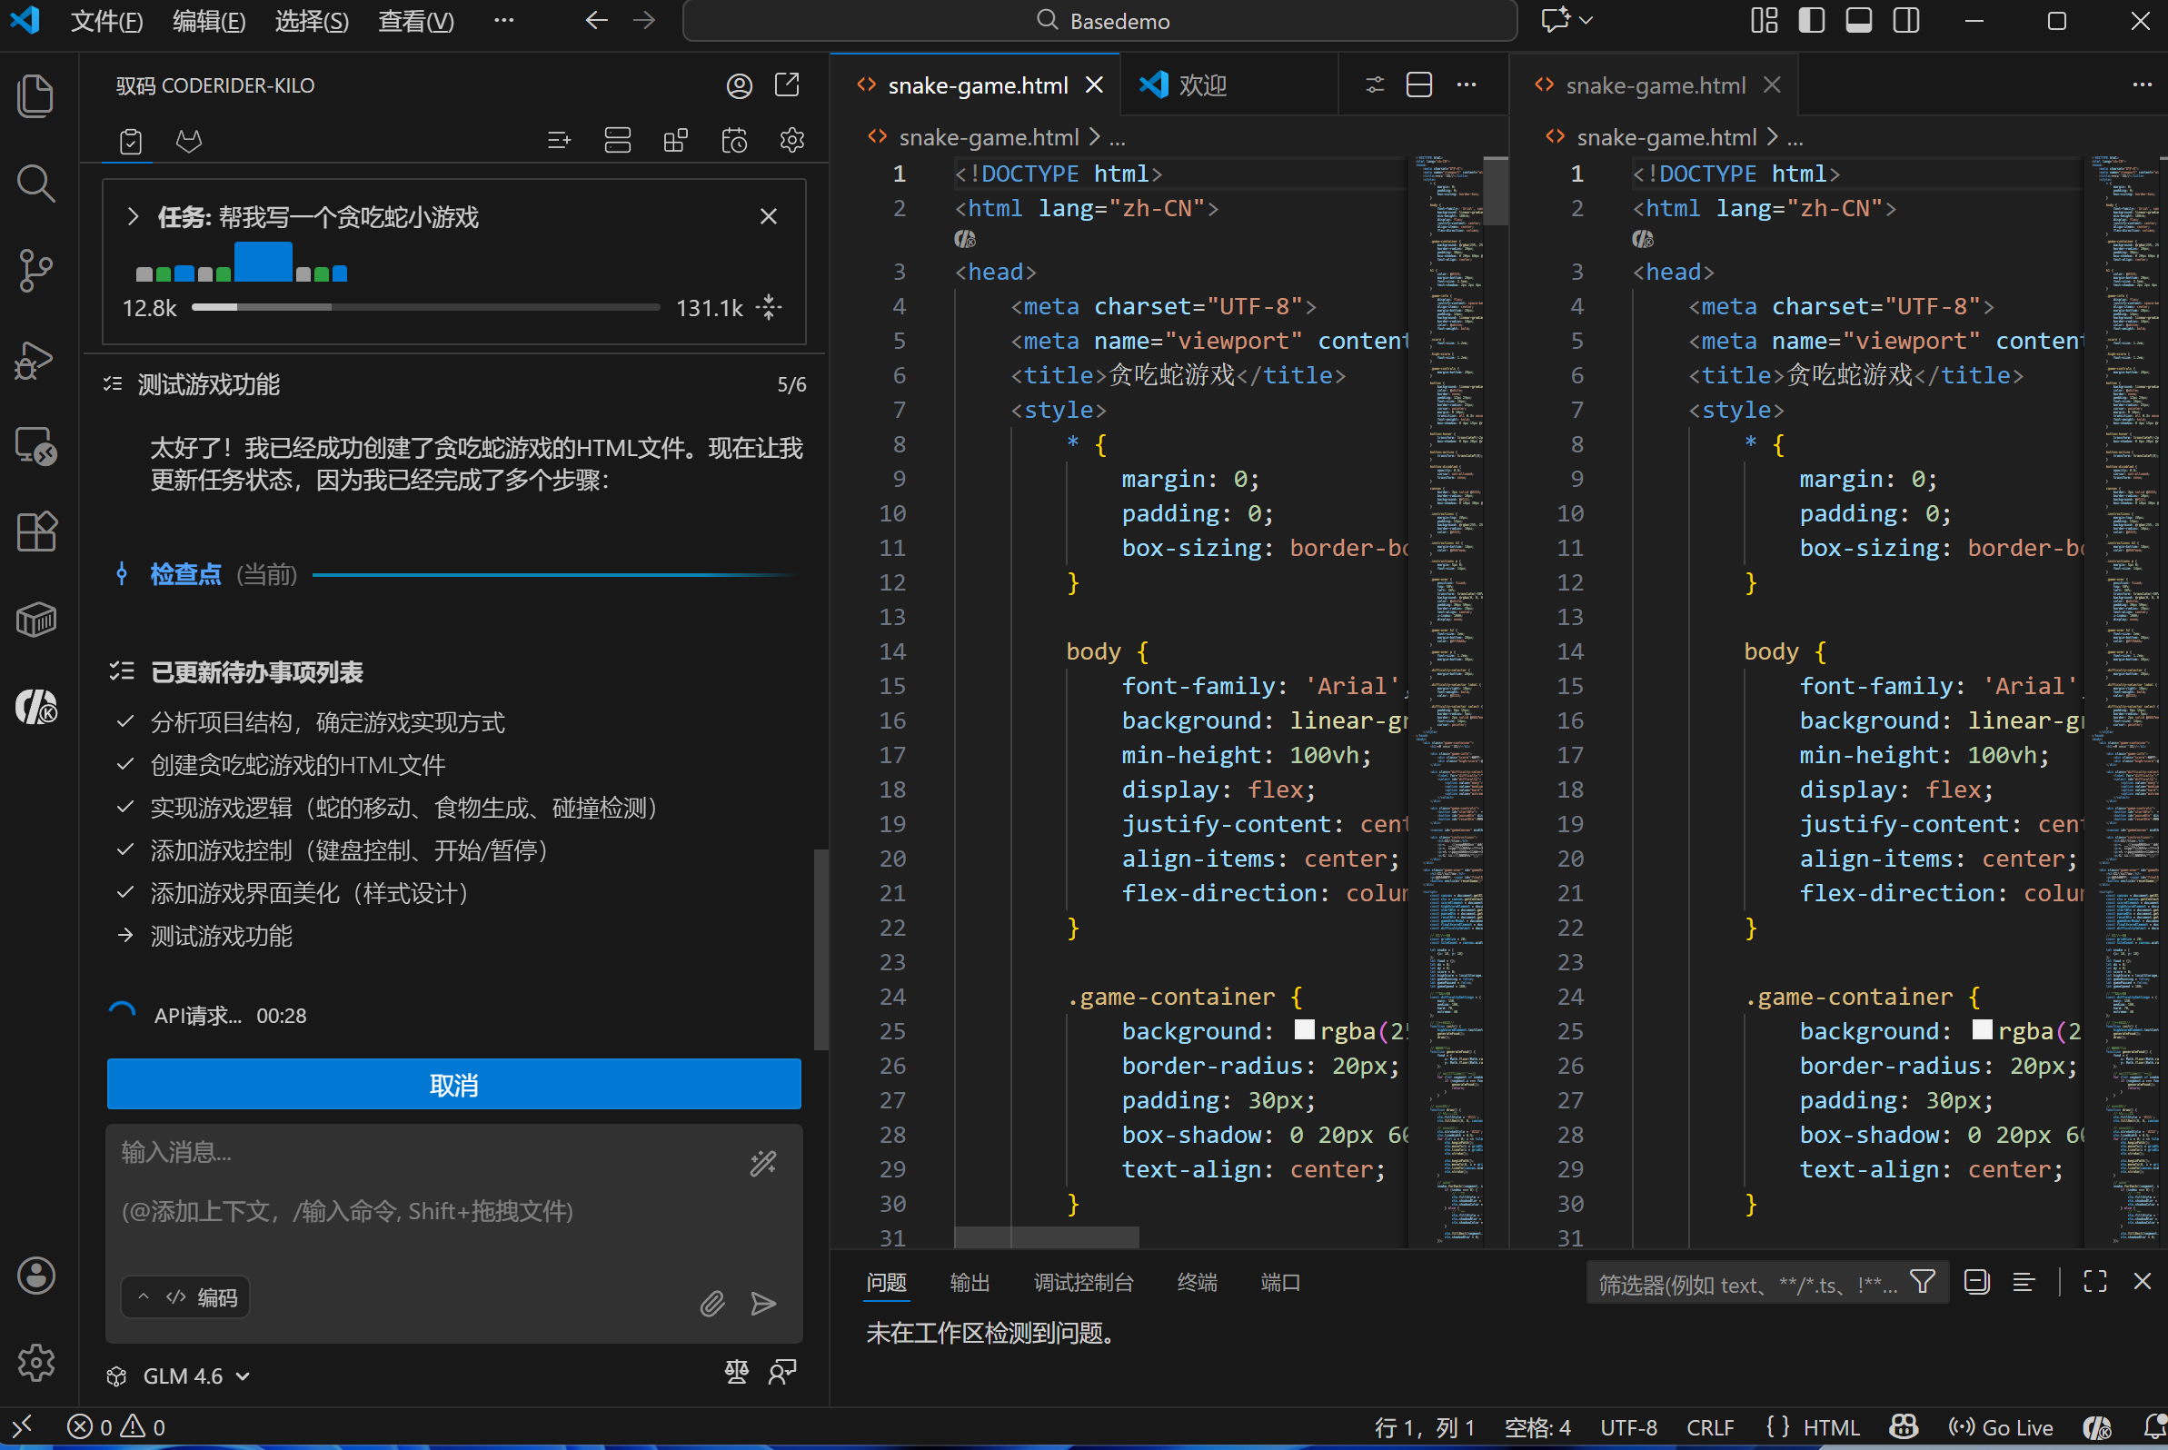Open the 编码 mode selector dropdown
2168x1450 pixels.
[x=186, y=1297]
